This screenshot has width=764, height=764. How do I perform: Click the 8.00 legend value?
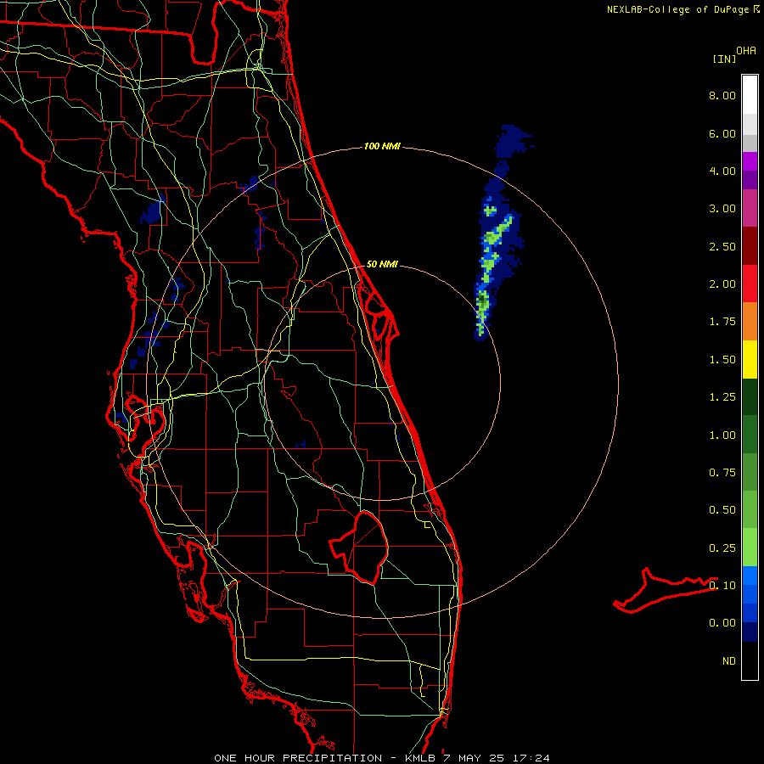click(x=722, y=95)
